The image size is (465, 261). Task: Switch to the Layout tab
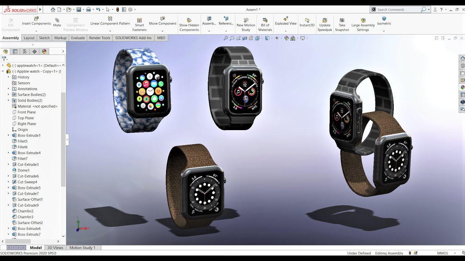(x=29, y=38)
